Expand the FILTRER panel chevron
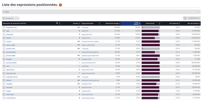 pyautogui.click(x=198, y=12)
